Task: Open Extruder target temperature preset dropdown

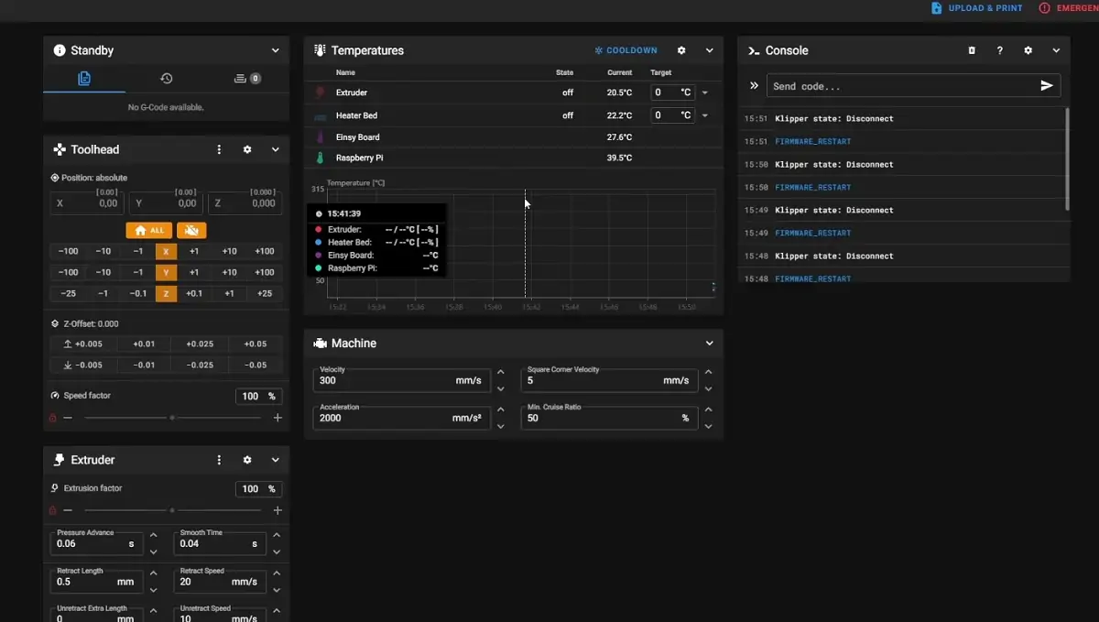Action: coord(705,93)
